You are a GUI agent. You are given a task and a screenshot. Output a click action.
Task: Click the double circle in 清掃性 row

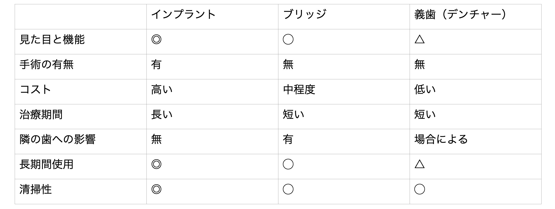pos(156,189)
